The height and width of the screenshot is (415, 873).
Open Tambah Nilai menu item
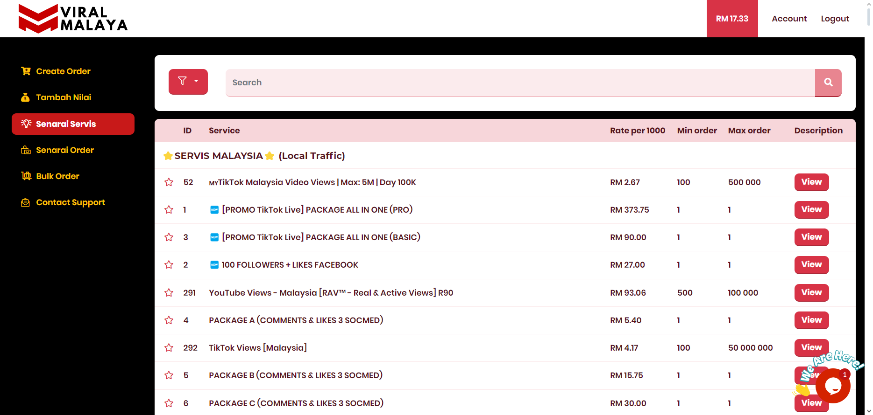click(64, 97)
